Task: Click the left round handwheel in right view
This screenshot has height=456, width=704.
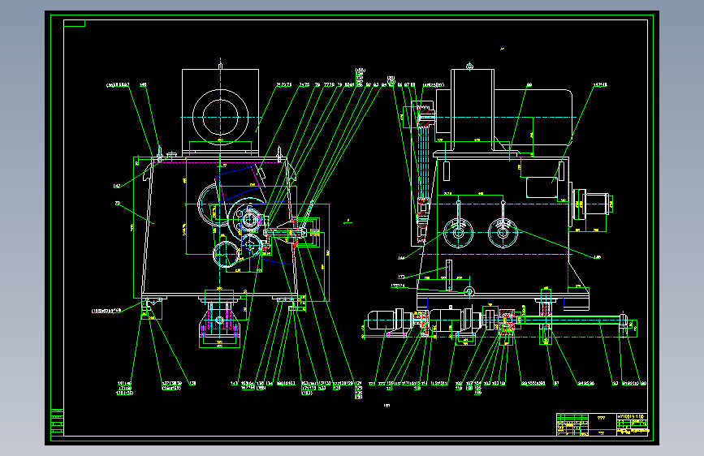Action: click(459, 233)
